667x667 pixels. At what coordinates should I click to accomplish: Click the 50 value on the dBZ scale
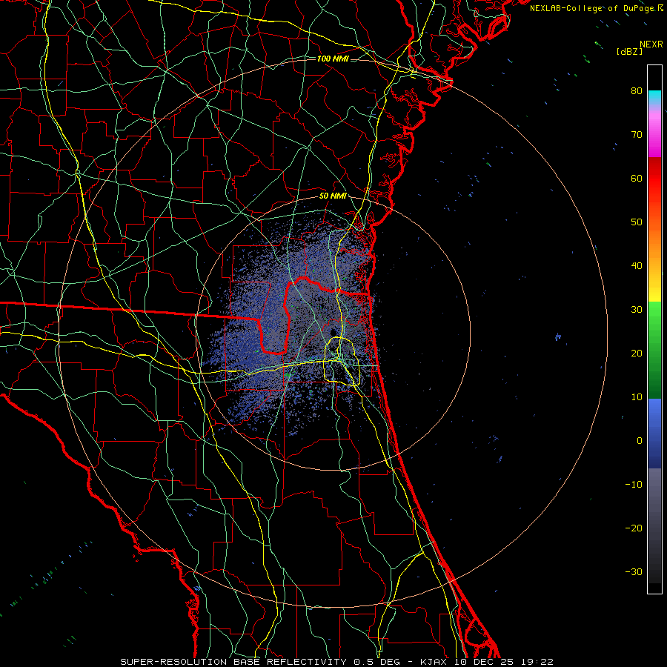tap(637, 222)
